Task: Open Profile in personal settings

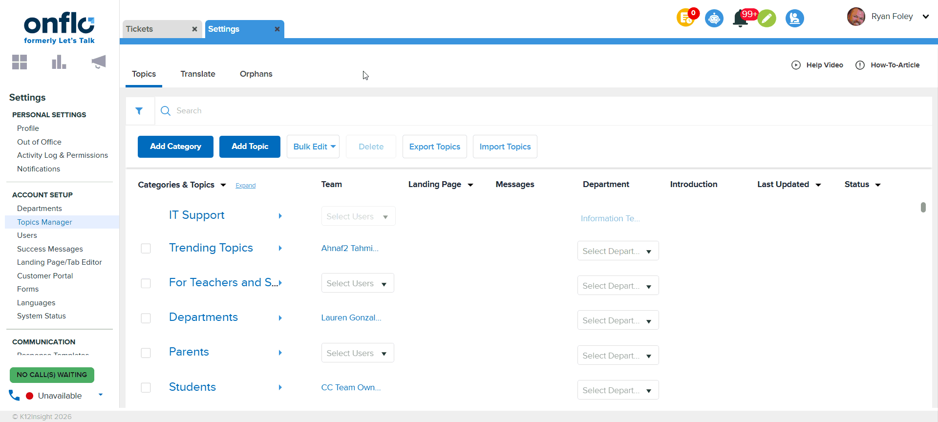Action: pyautogui.click(x=28, y=128)
